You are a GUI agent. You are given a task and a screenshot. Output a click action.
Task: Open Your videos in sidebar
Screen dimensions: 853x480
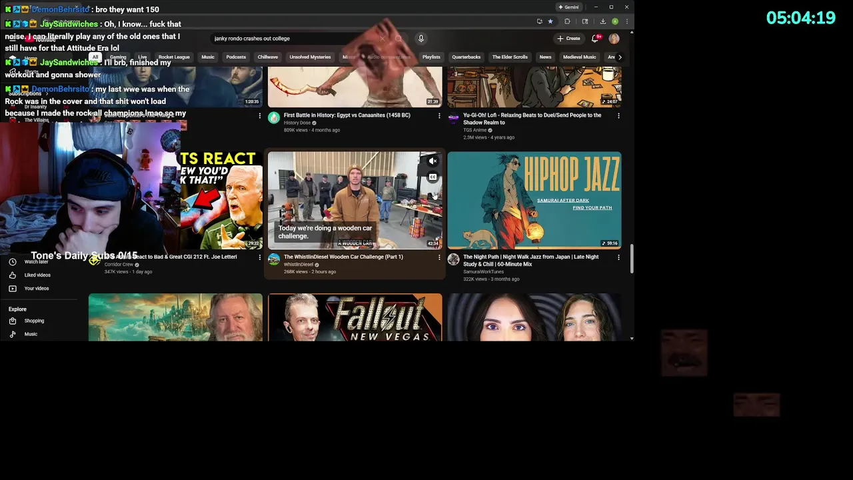tap(37, 289)
